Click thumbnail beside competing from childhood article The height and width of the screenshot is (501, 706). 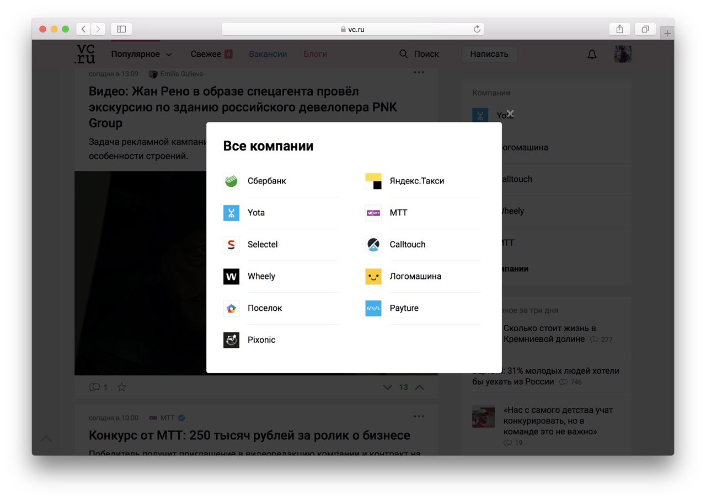484,417
